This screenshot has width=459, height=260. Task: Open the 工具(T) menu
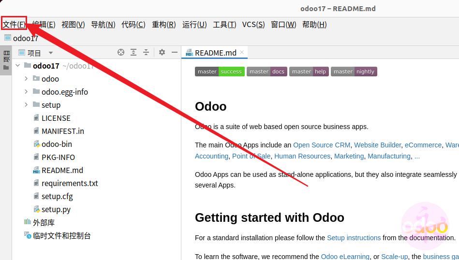click(224, 25)
